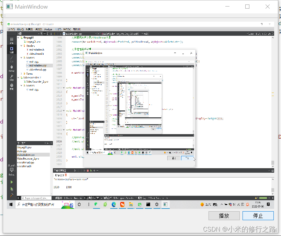Fold the function at line 1018
The height and width of the screenshot is (236, 281).
(x=64, y=111)
